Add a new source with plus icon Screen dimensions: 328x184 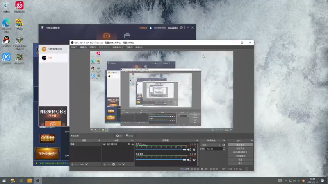click(105, 164)
